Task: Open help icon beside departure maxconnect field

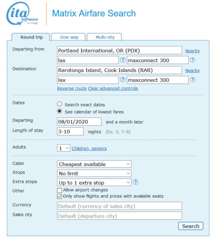Action: [x=192, y=60]
